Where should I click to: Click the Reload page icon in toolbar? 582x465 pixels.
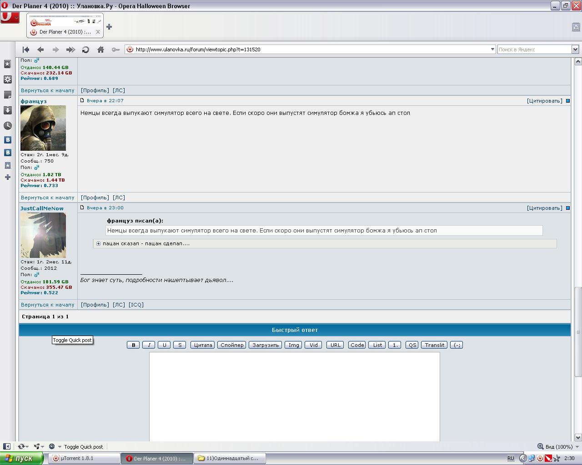point(85,49)
